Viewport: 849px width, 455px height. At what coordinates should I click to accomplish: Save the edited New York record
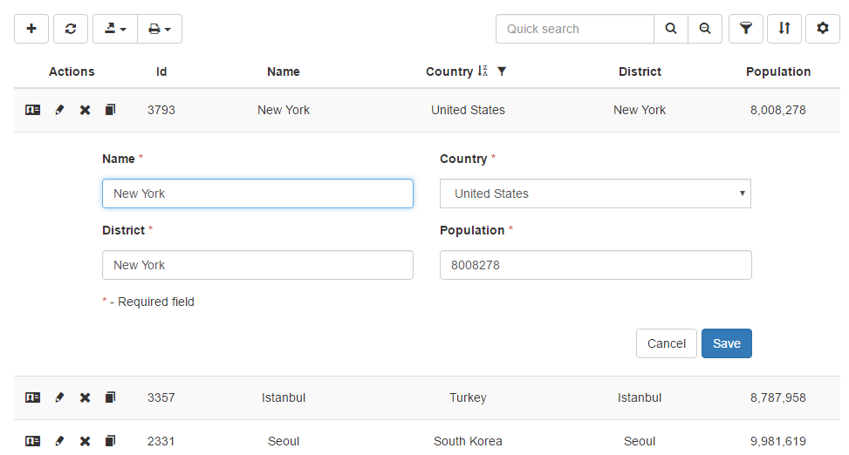point(726,343)
